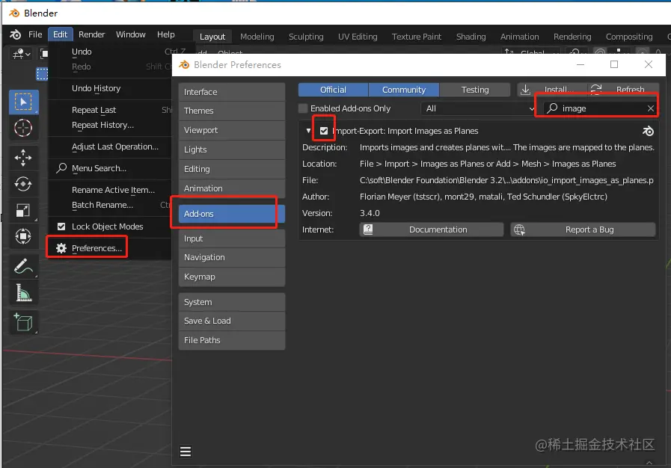Select the Select Box tool in toolbar
The width and height of the screenshot is (671, 468).
[x=23, y=102]
